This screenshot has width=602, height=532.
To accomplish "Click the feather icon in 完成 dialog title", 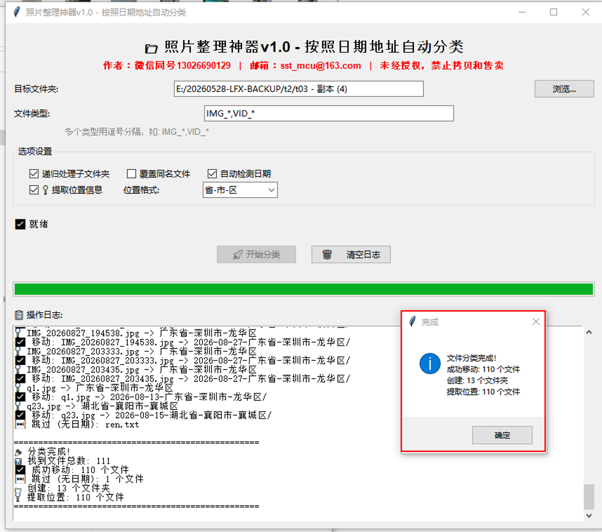I will (x=413, y=322).
